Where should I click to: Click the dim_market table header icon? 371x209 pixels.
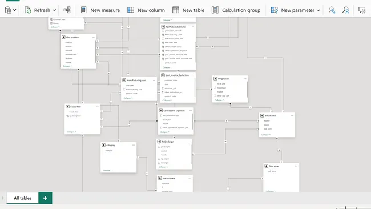[262, 116]
